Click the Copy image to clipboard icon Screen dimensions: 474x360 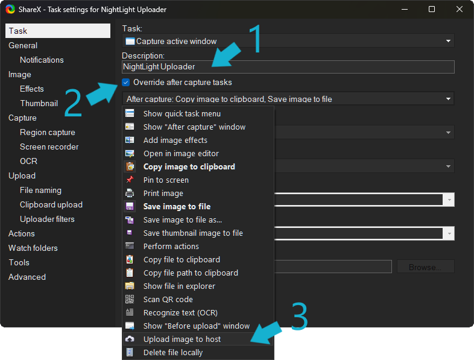point(130,167)
